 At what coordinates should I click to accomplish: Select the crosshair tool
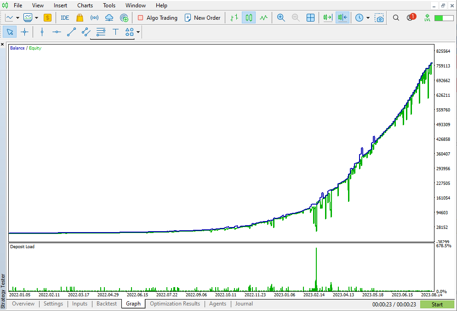pos(25,32)
